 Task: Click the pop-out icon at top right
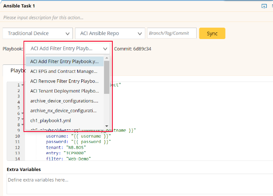pyautogui.click(x=264, y=6)
